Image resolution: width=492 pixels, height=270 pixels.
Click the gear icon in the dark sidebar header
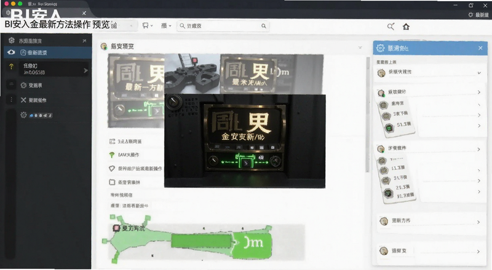[x=12, y=40]
